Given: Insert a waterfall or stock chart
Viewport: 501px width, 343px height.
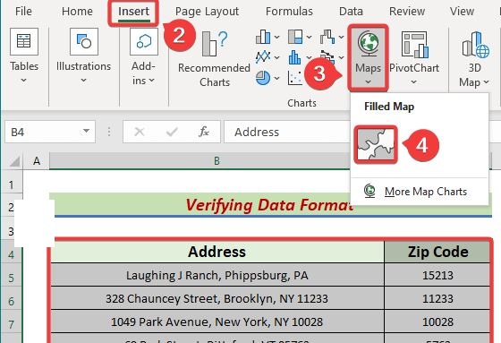Looking at the screenshot, I should point(327,37).
